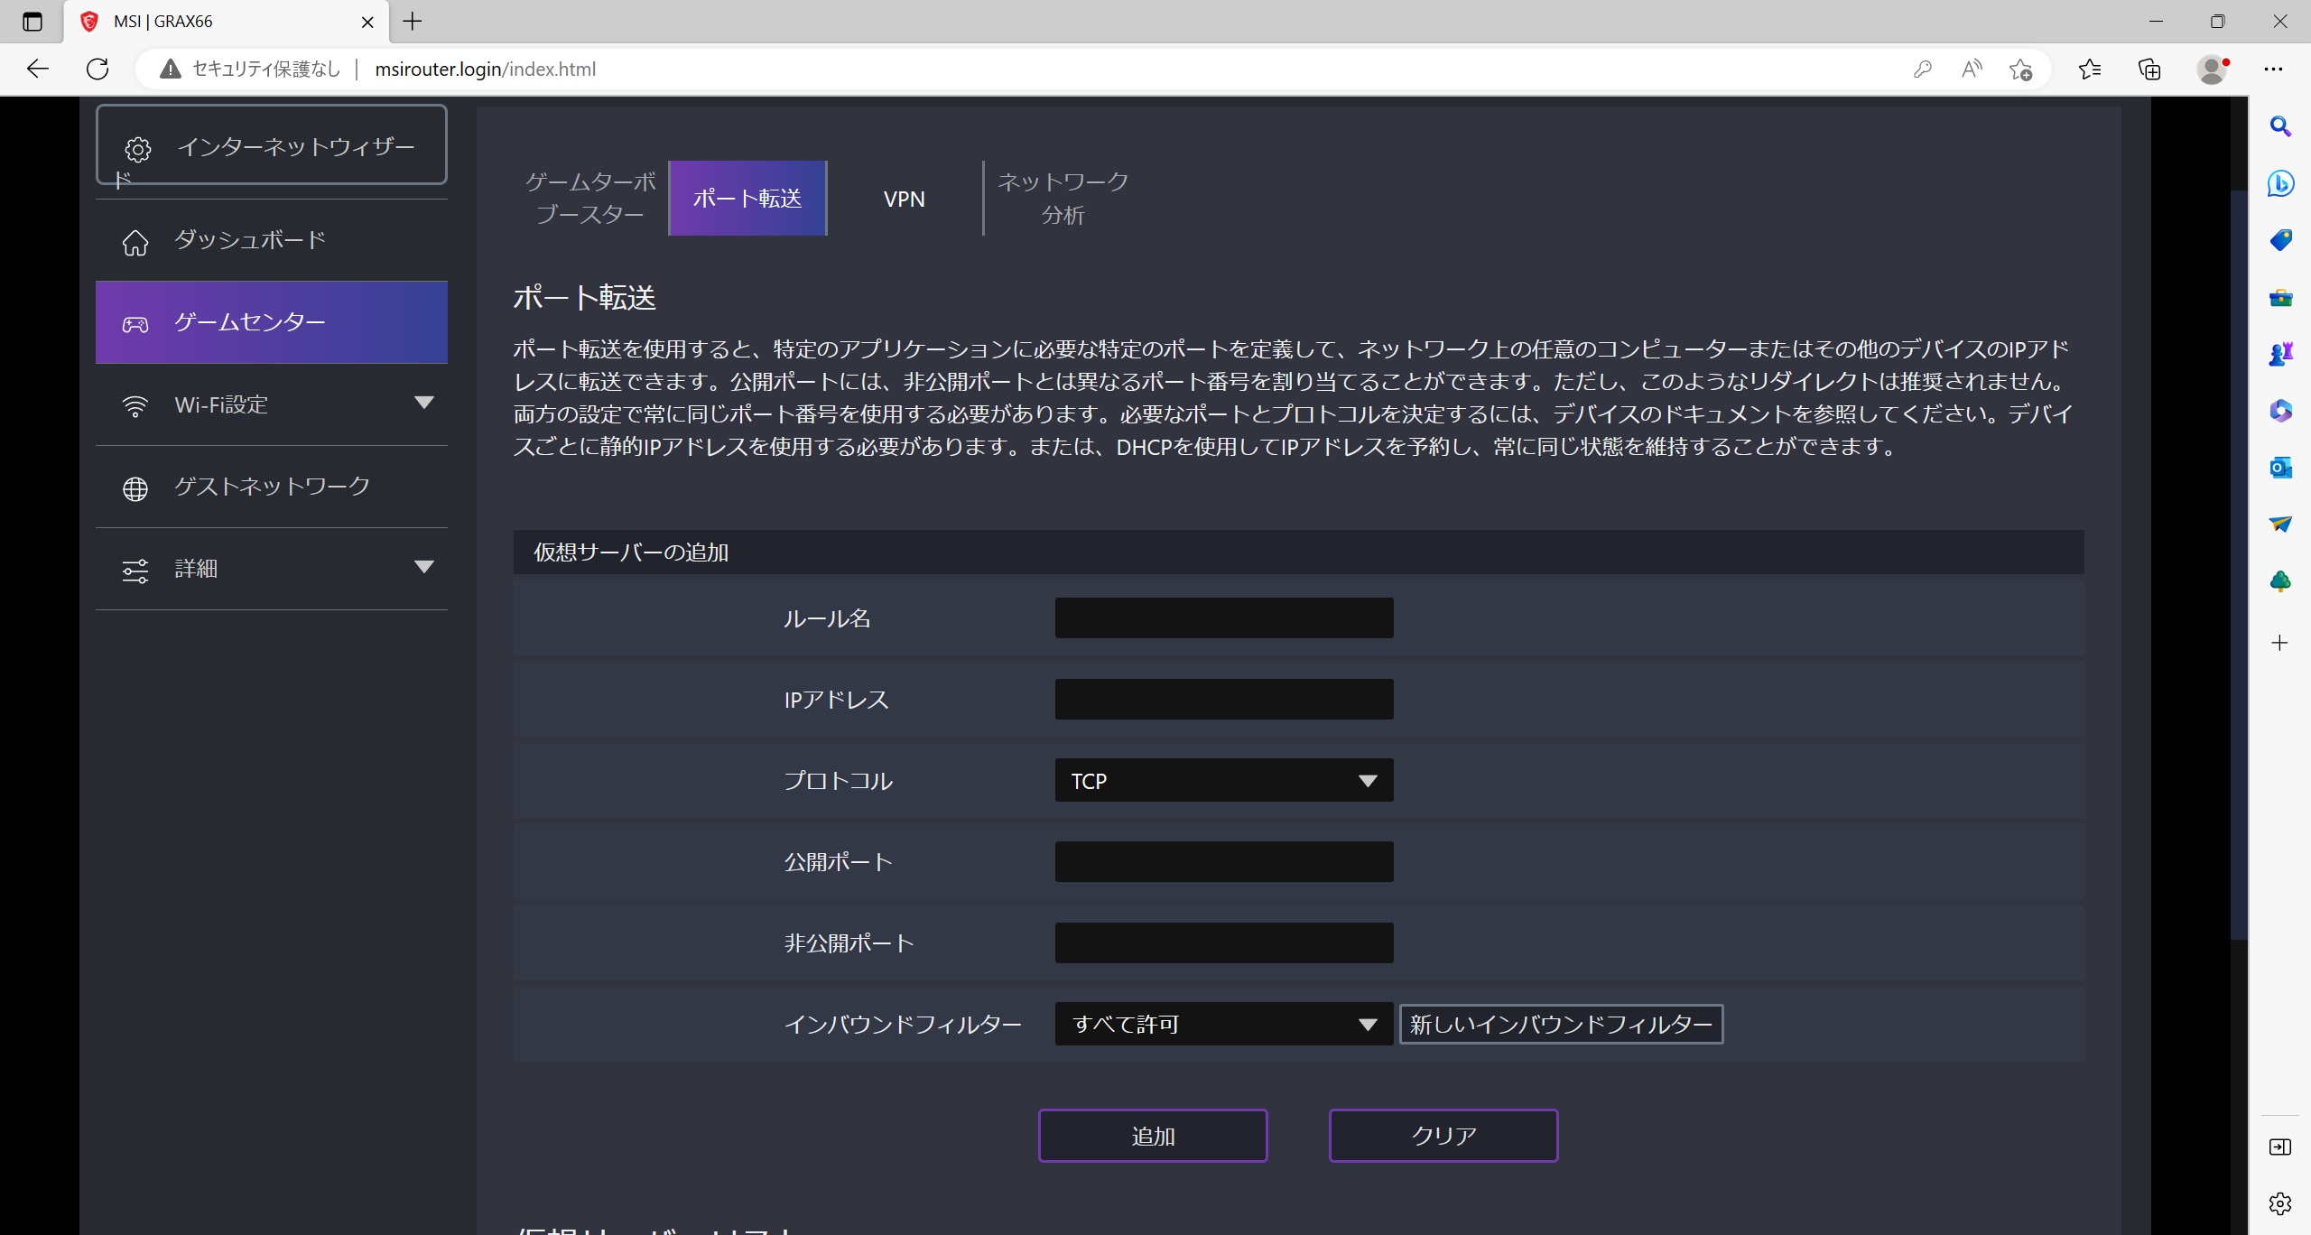Click the Edge sidebar search icon
This screenshot has height=1235, width=2311.
pos(2280,126)
